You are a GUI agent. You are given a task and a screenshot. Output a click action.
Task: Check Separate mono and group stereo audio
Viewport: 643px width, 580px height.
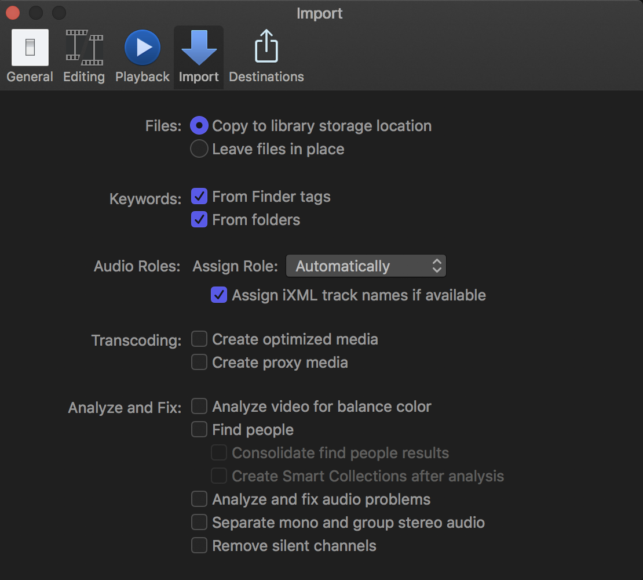pyautogui.click(x=199, y=523)
